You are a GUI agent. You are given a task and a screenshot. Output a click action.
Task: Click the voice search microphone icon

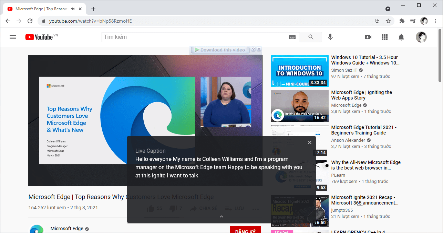click(x=330, y=37)
